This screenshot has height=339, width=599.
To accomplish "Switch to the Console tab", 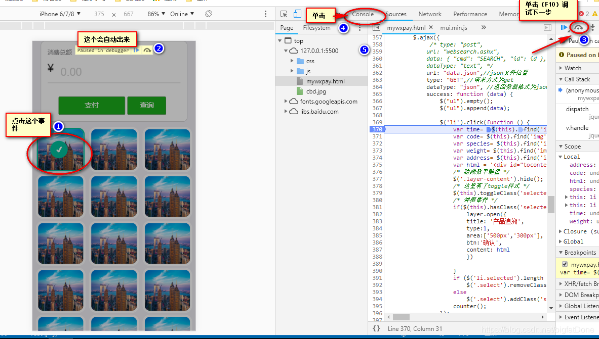I will (x=363, y=14).
